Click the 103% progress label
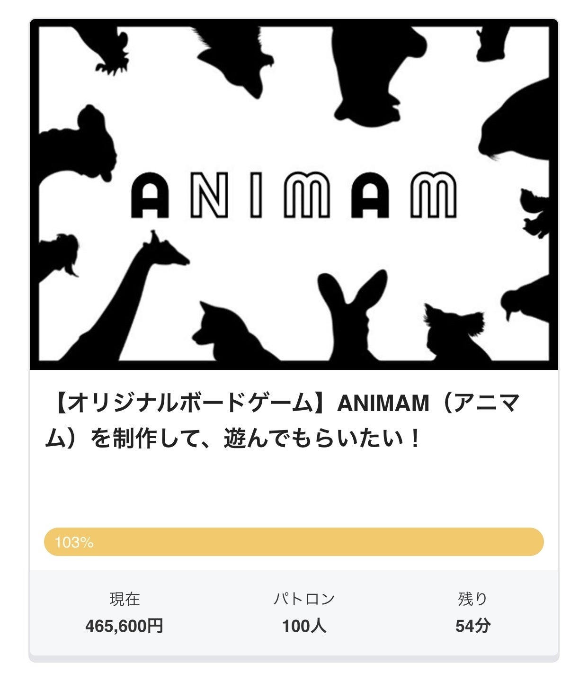 pos(74,542)
